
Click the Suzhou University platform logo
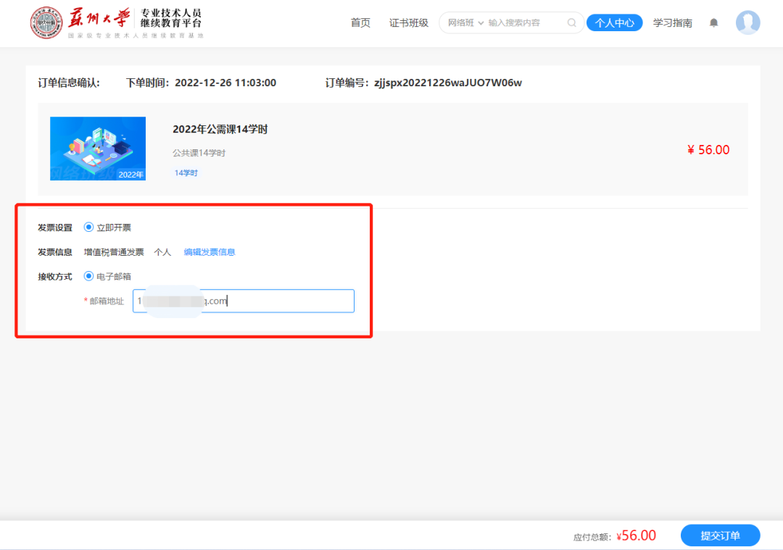[46, 22]
